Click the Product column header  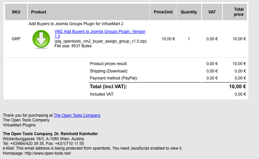(x=39, y=12)
